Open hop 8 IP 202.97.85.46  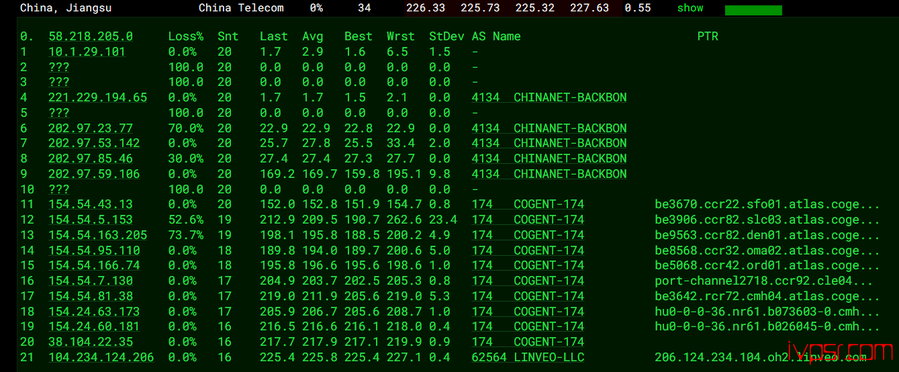tap(91, 158)
